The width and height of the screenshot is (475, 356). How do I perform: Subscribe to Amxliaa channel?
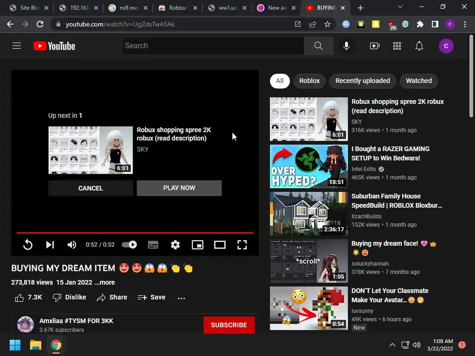click(229, 325)
